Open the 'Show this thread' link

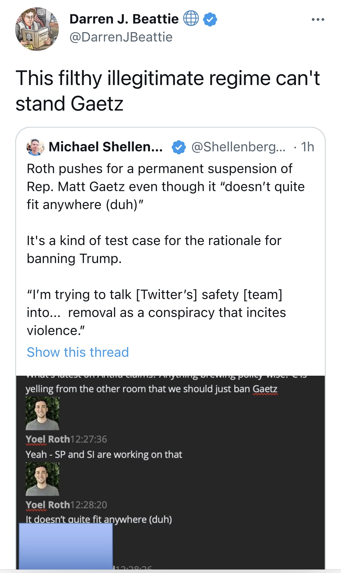(x=78, y=352)
